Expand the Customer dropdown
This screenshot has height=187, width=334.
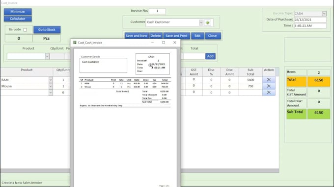[201, 23]
